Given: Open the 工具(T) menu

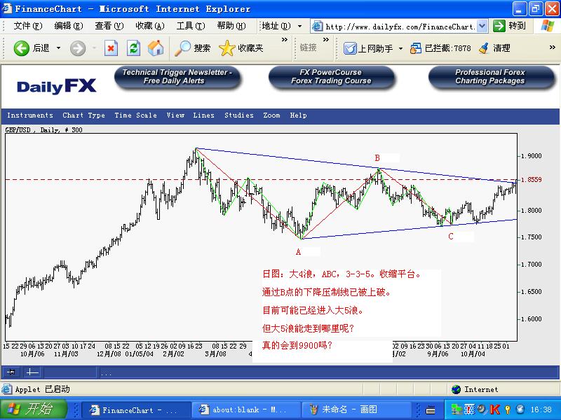Looking at the screenshot, I should (191, 26).
